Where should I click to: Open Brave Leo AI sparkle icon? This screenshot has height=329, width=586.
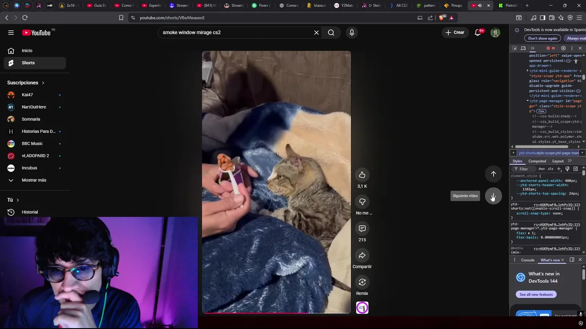(561, 18)
